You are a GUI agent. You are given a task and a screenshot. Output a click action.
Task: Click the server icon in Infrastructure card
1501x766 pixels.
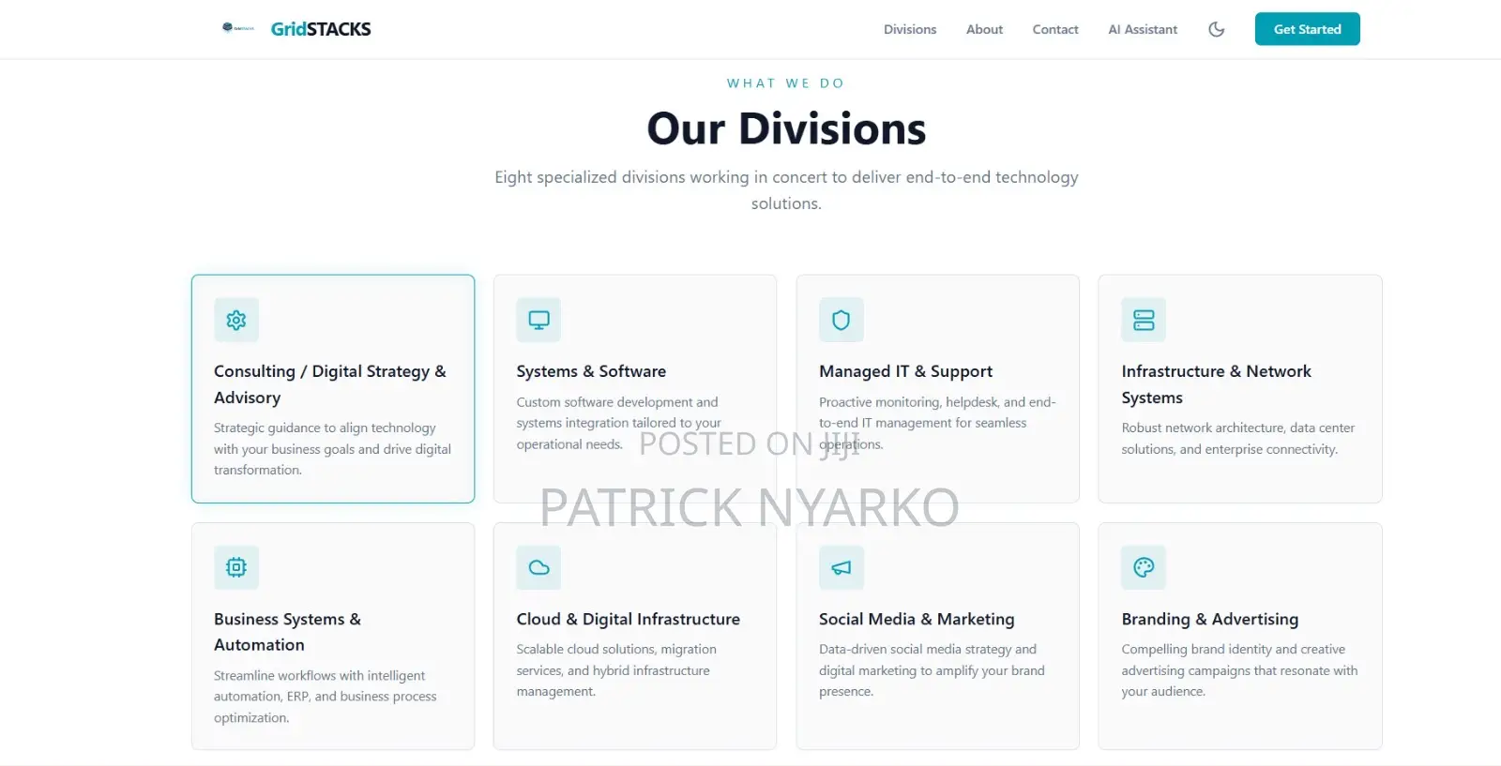coord(1144,320)
